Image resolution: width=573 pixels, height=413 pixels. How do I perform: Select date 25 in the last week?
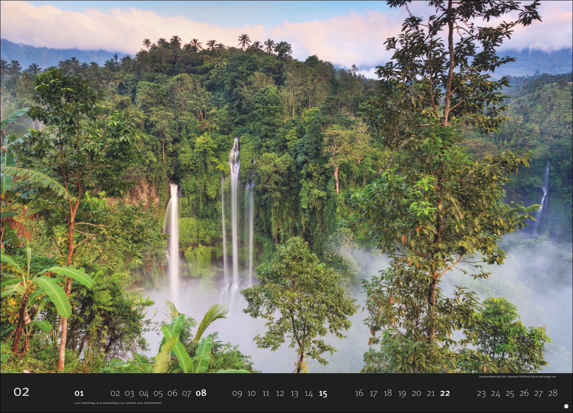(510, 393)
